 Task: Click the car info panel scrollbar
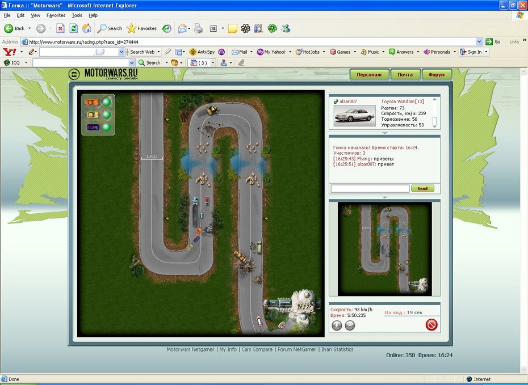[x=434, y=113]
